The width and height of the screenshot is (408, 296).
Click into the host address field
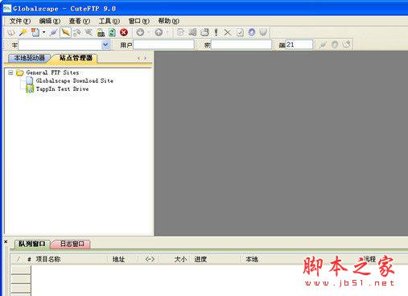pos(60,45)
